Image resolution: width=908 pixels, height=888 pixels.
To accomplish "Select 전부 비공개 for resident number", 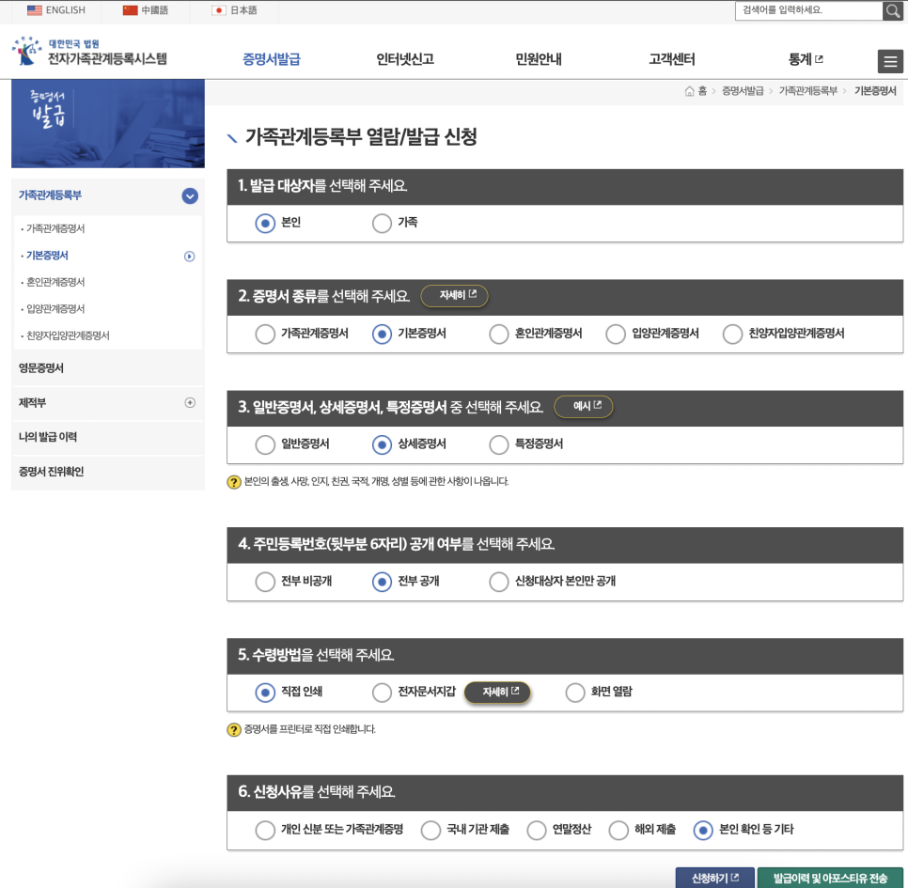I will (x=265, y=582).
